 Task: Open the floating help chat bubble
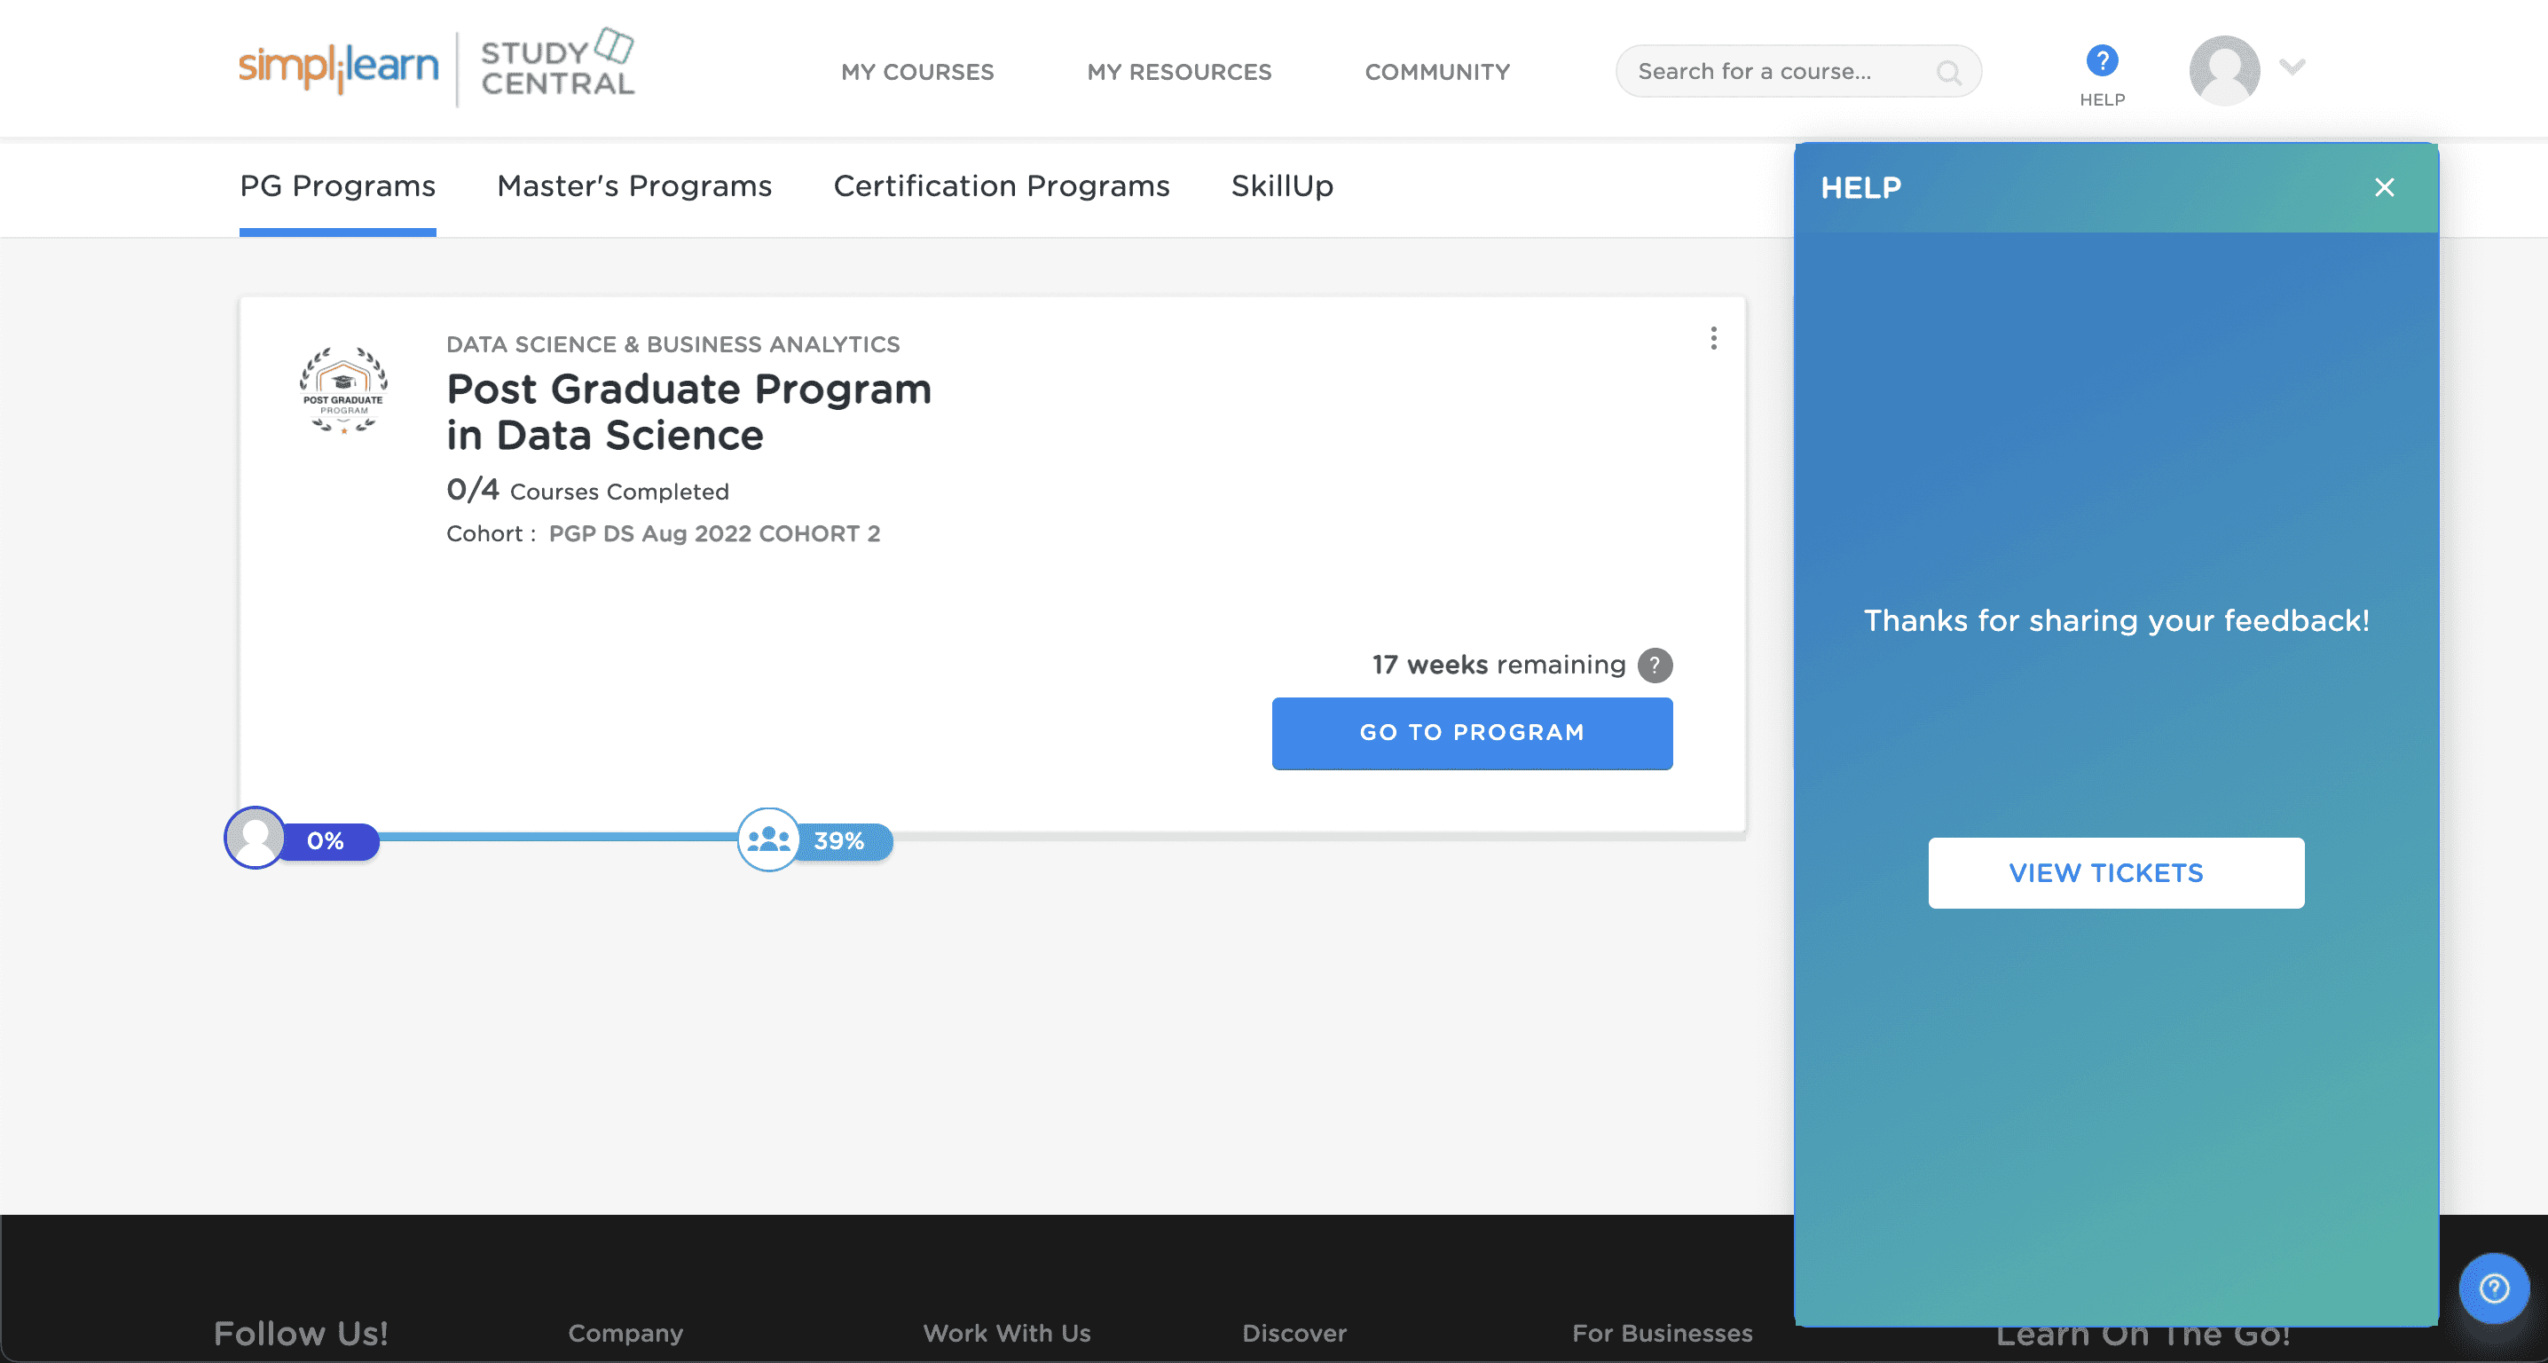click(x=2494, y=1288)
